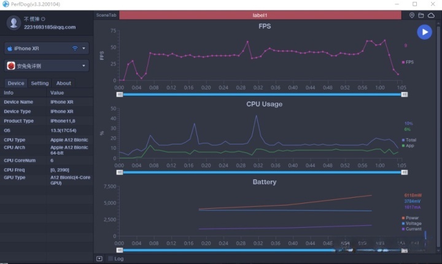Open the app selection dropdown
Image resolution: width=442 pixels, height=264 pixels.
click(47, 66)
